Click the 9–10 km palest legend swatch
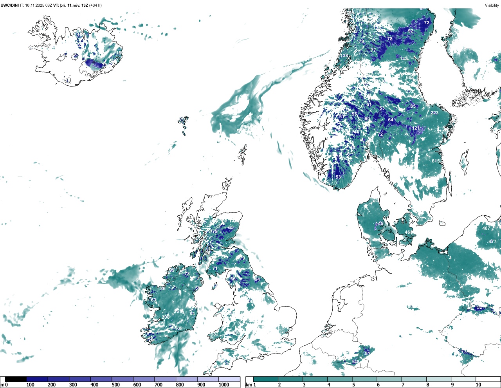 [463, 379]
